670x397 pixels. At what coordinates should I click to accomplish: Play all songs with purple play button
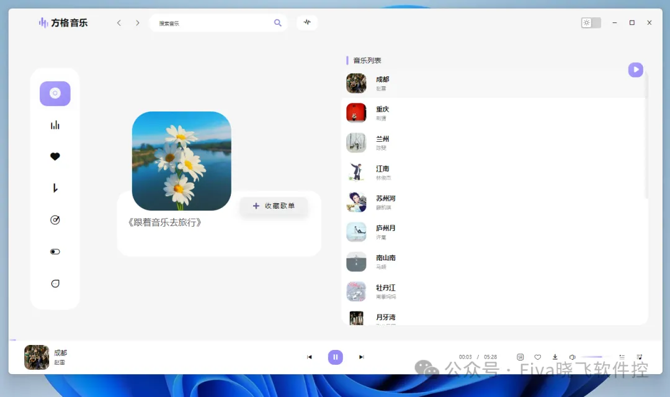click(636, 69)
